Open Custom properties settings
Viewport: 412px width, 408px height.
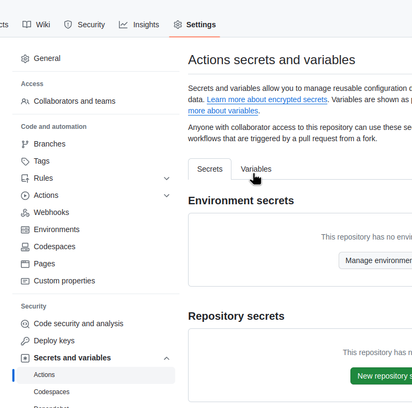(x=96, y=281)
